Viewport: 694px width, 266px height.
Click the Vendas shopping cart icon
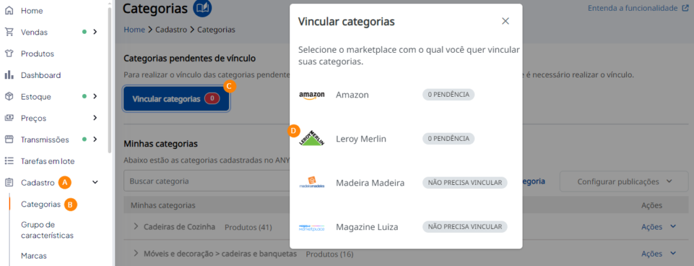(x=8, y=32)
